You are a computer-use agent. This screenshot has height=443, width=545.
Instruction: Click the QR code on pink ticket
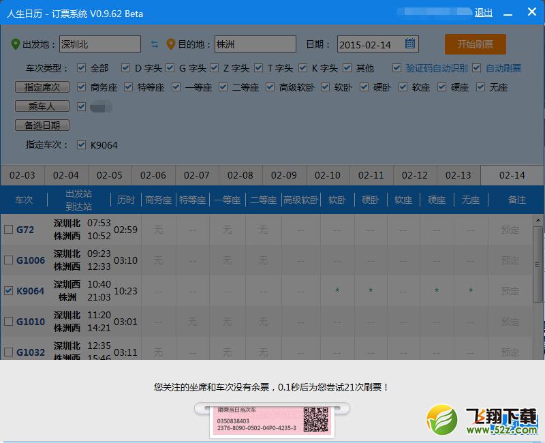(x=315, y=420)
